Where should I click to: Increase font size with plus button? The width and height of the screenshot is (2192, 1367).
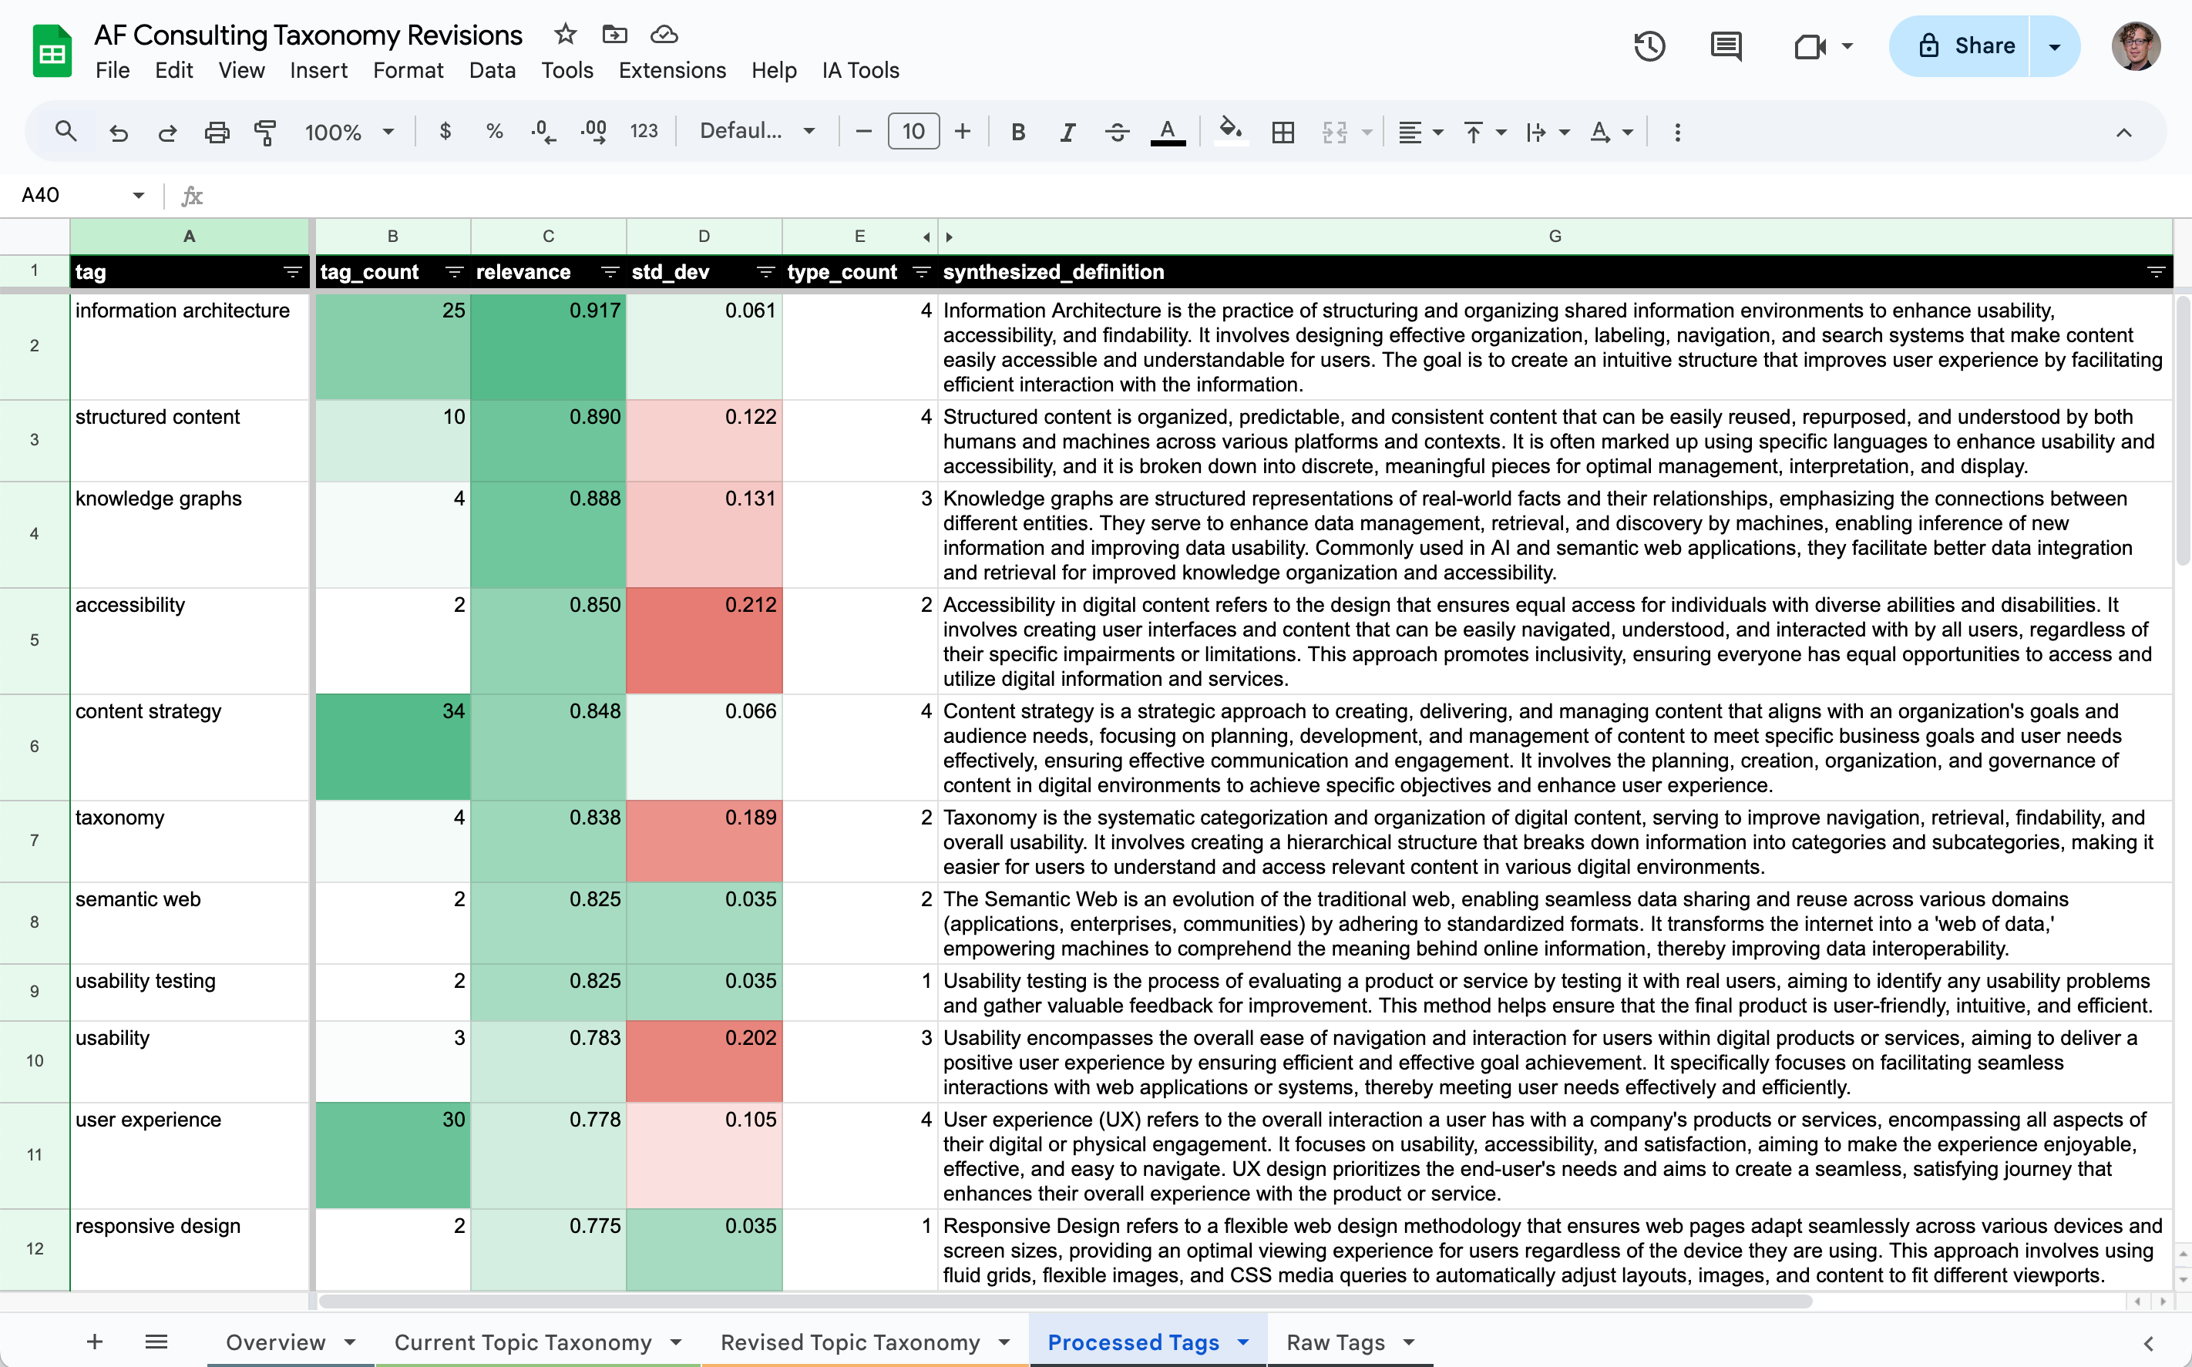962,132
